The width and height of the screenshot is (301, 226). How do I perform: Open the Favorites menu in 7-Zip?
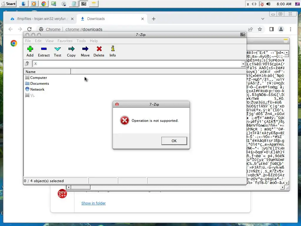65,41
